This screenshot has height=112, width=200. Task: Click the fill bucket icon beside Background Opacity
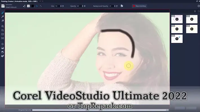[122, 6]
